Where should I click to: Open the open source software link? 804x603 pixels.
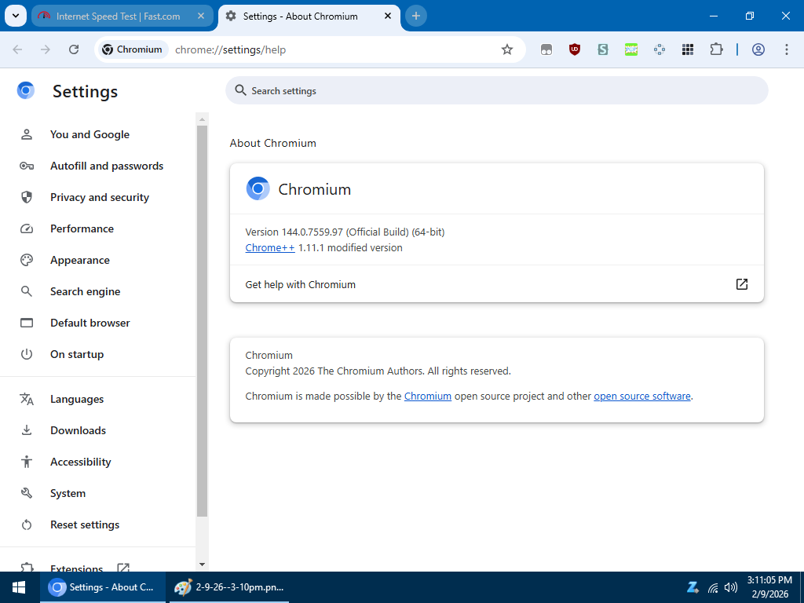(642, 396)
